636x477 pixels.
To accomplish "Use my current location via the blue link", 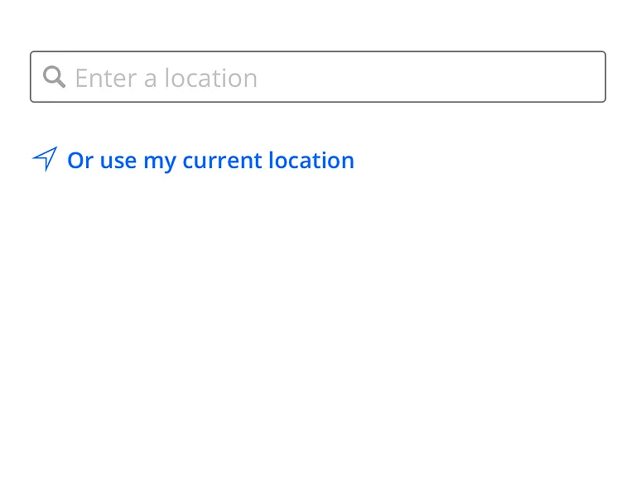I will coord(210,160).
